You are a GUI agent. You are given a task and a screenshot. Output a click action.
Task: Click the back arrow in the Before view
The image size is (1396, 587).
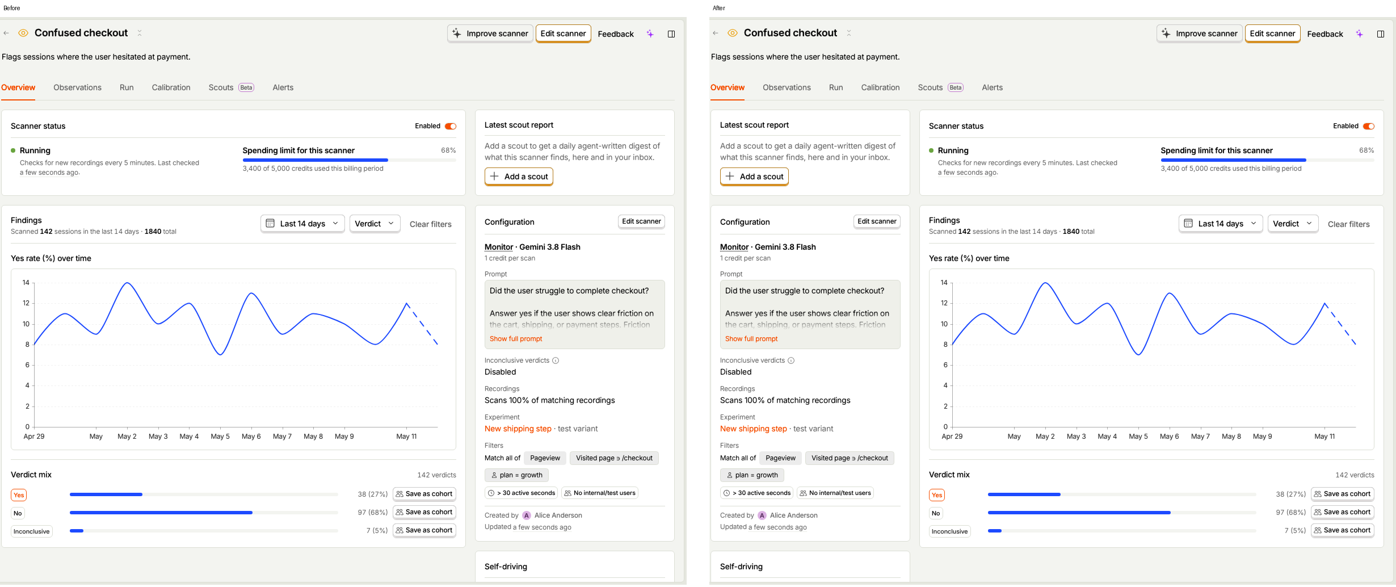point(6,33)
